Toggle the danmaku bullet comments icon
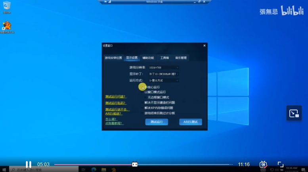This screenshot has width=308, height=172. (x=263, y=164)
